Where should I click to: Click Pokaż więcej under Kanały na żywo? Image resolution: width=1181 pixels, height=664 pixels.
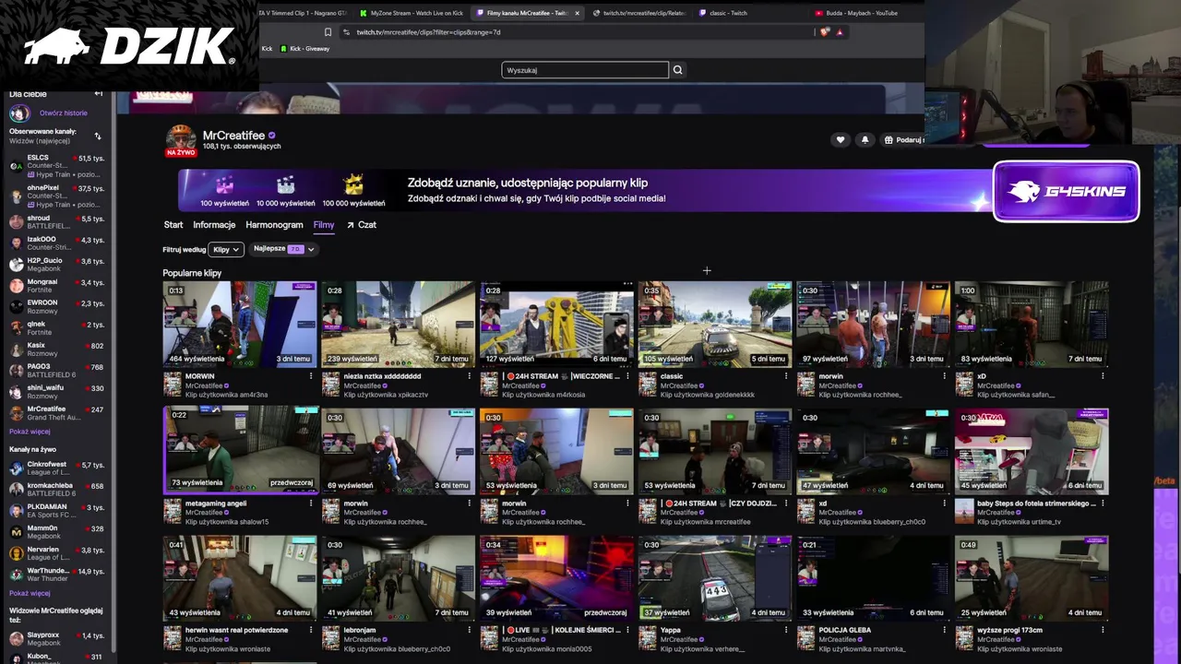tap(30, 593)
